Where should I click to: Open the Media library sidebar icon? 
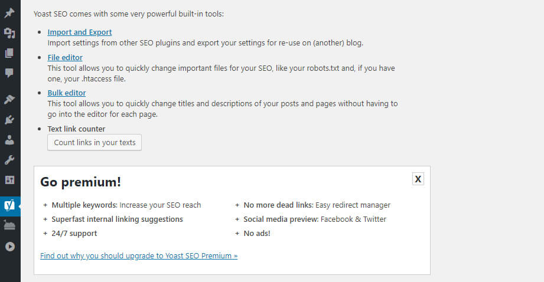[x=9, y=33]
